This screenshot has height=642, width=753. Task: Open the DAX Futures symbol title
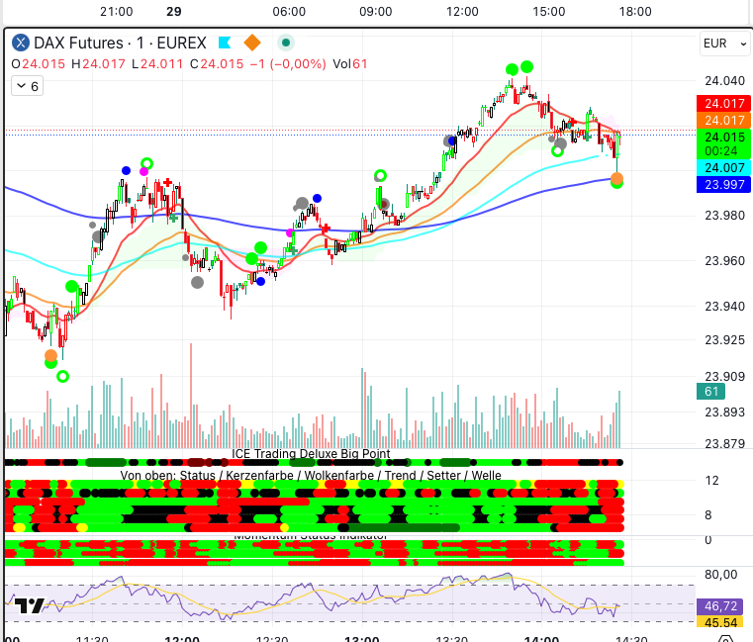click(x=120, y=43)
